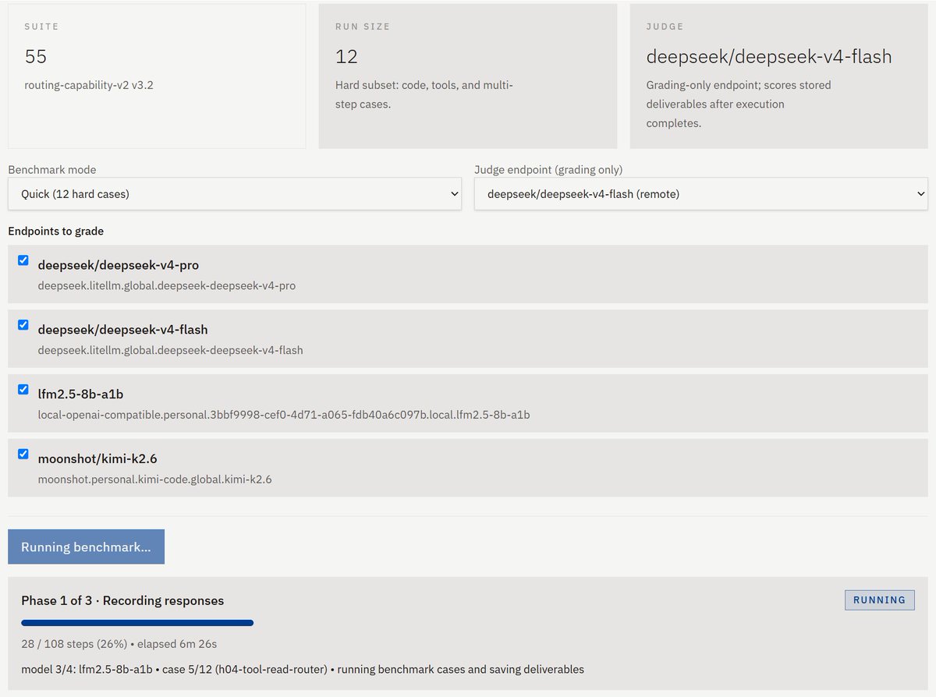This screenshot has height=697, width=936.
Task: Click the Phase 1 of 3 heading
Action: click(122, 600)
